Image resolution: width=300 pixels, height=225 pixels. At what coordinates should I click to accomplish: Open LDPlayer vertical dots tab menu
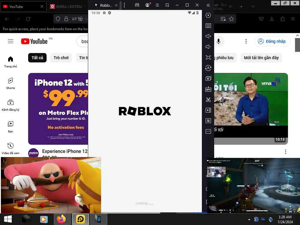(x=124, y=5)
